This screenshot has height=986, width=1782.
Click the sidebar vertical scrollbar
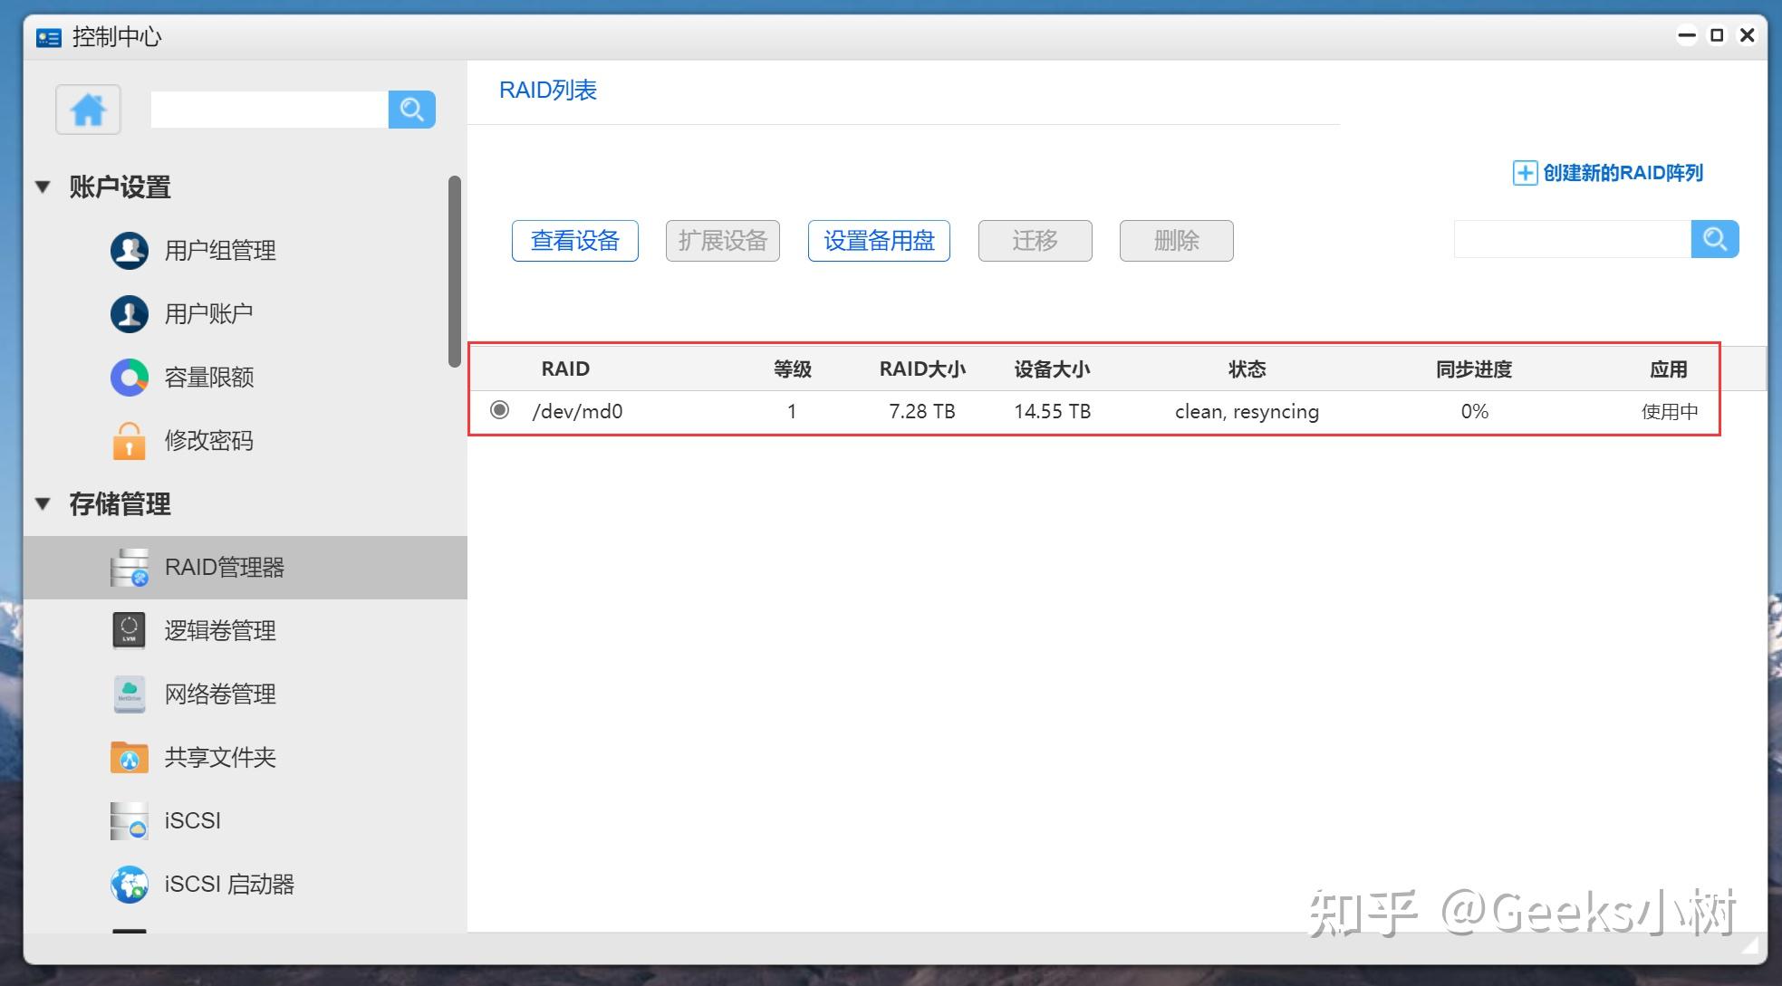pos(455,272)
